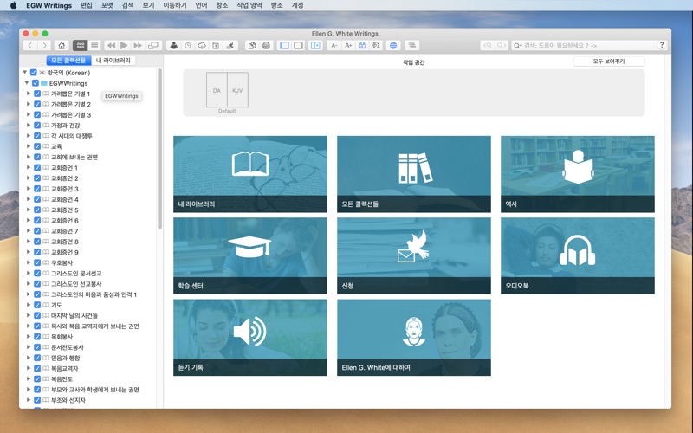
Task: Click into the search input field
Action: pyautogui.click(x=588, y=46)
